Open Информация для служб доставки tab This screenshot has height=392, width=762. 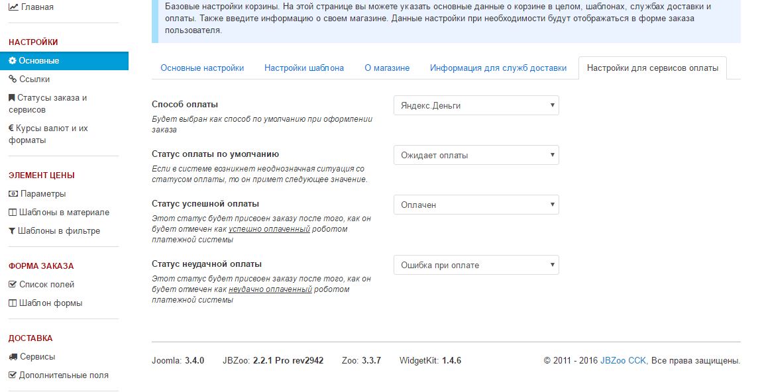click(498, 68)
